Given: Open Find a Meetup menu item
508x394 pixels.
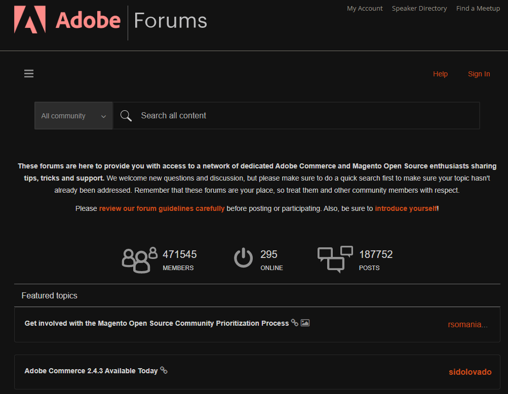Looking at the screenshot, I should click(478, 9).
